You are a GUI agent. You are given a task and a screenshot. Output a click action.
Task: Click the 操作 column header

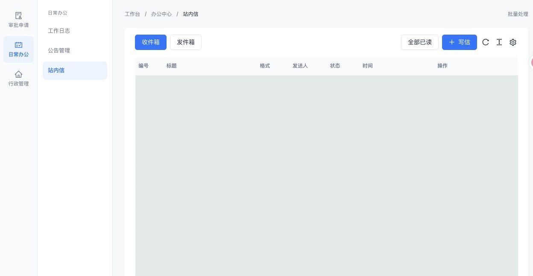tap(442, 66)
